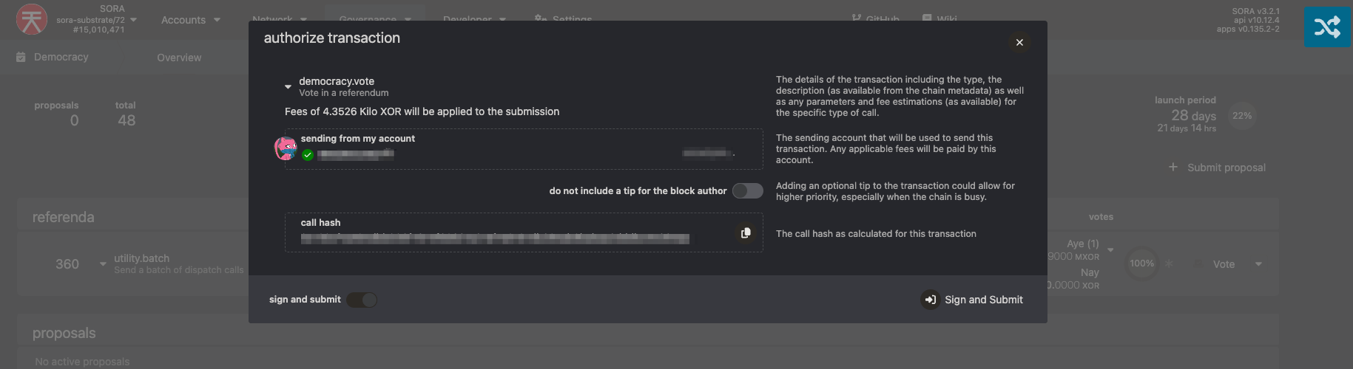Open the sora-substrate network selector dropdown
This screenshot has width=1353, height=369.
(x=133, y=20)
